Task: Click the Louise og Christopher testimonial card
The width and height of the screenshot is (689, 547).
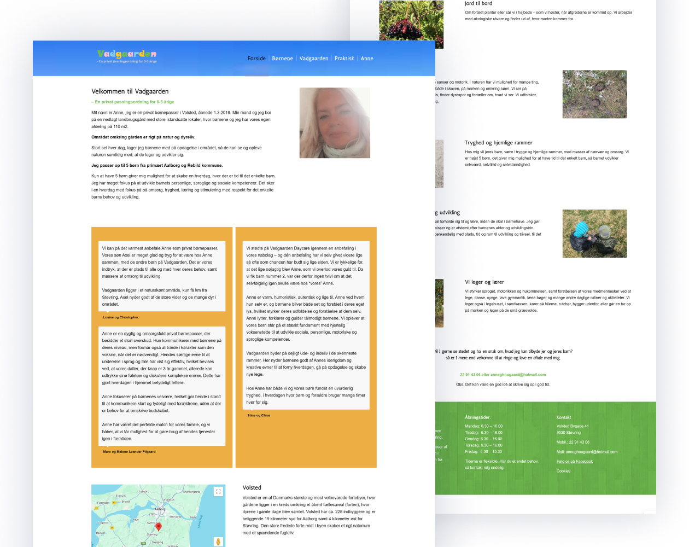Action: coord(162,277)
